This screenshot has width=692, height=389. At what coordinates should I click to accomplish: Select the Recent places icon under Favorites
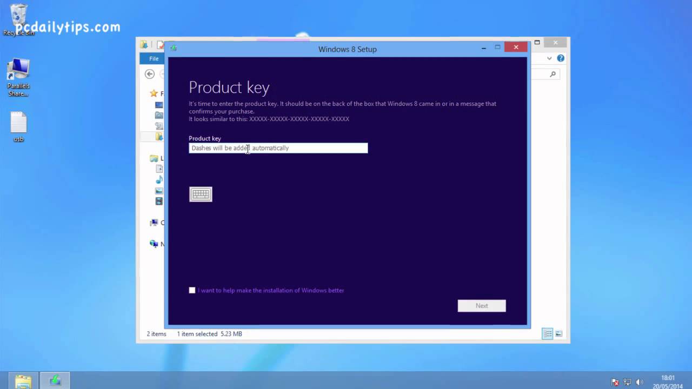(159, 126)
